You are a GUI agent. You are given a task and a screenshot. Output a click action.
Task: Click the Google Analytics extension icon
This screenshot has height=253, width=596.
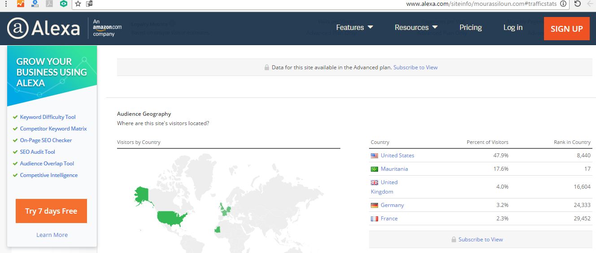21,4
